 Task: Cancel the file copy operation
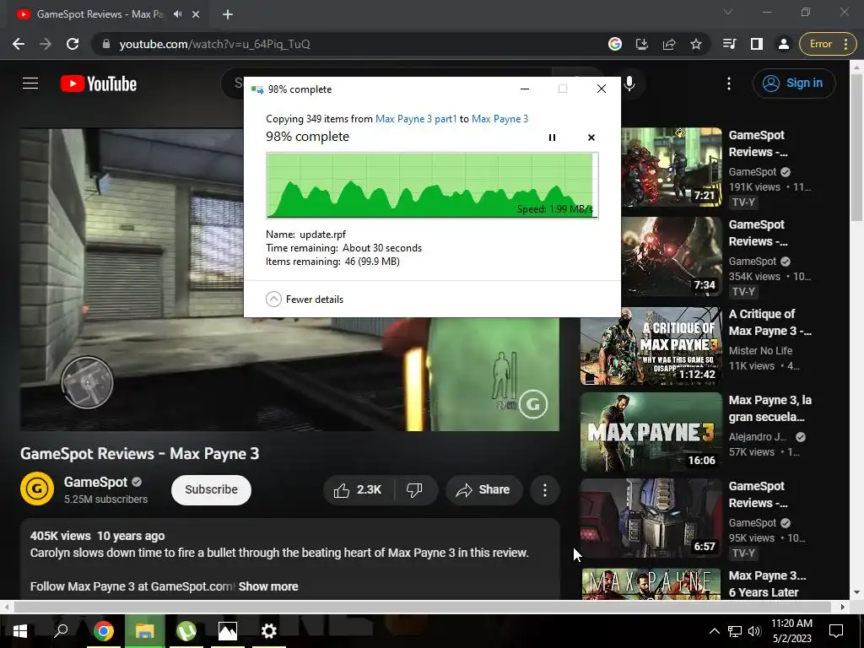coord(591,138)
